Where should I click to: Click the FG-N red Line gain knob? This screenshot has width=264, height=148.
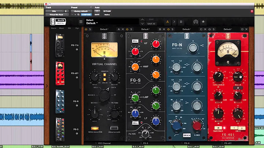(197, 125)
